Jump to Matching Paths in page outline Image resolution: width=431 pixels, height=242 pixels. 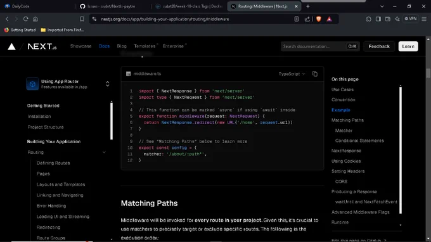click(347, 120)
